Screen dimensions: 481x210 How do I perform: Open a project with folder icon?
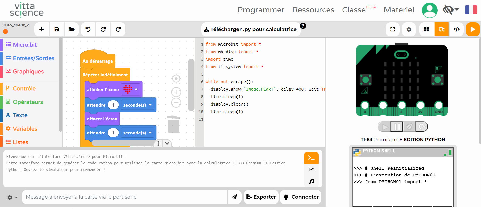pos(72,29)
